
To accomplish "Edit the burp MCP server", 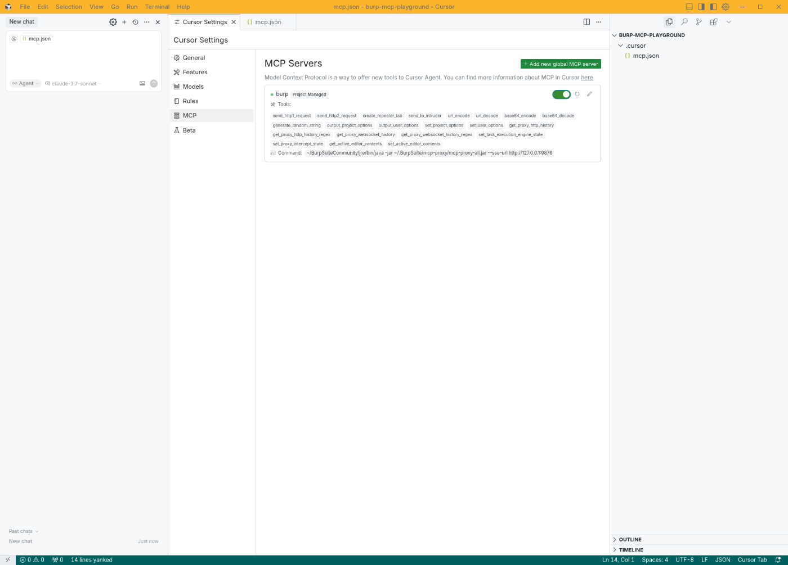I will [589, 94].
